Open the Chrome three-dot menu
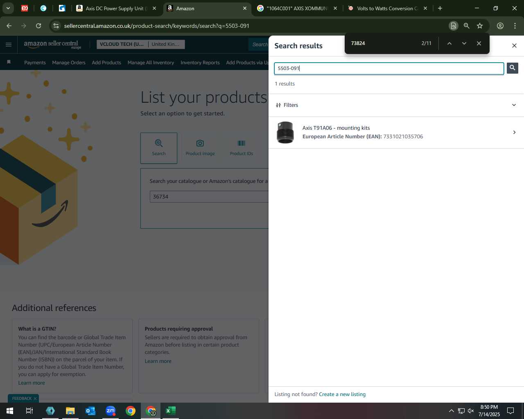 coord(515,26)
